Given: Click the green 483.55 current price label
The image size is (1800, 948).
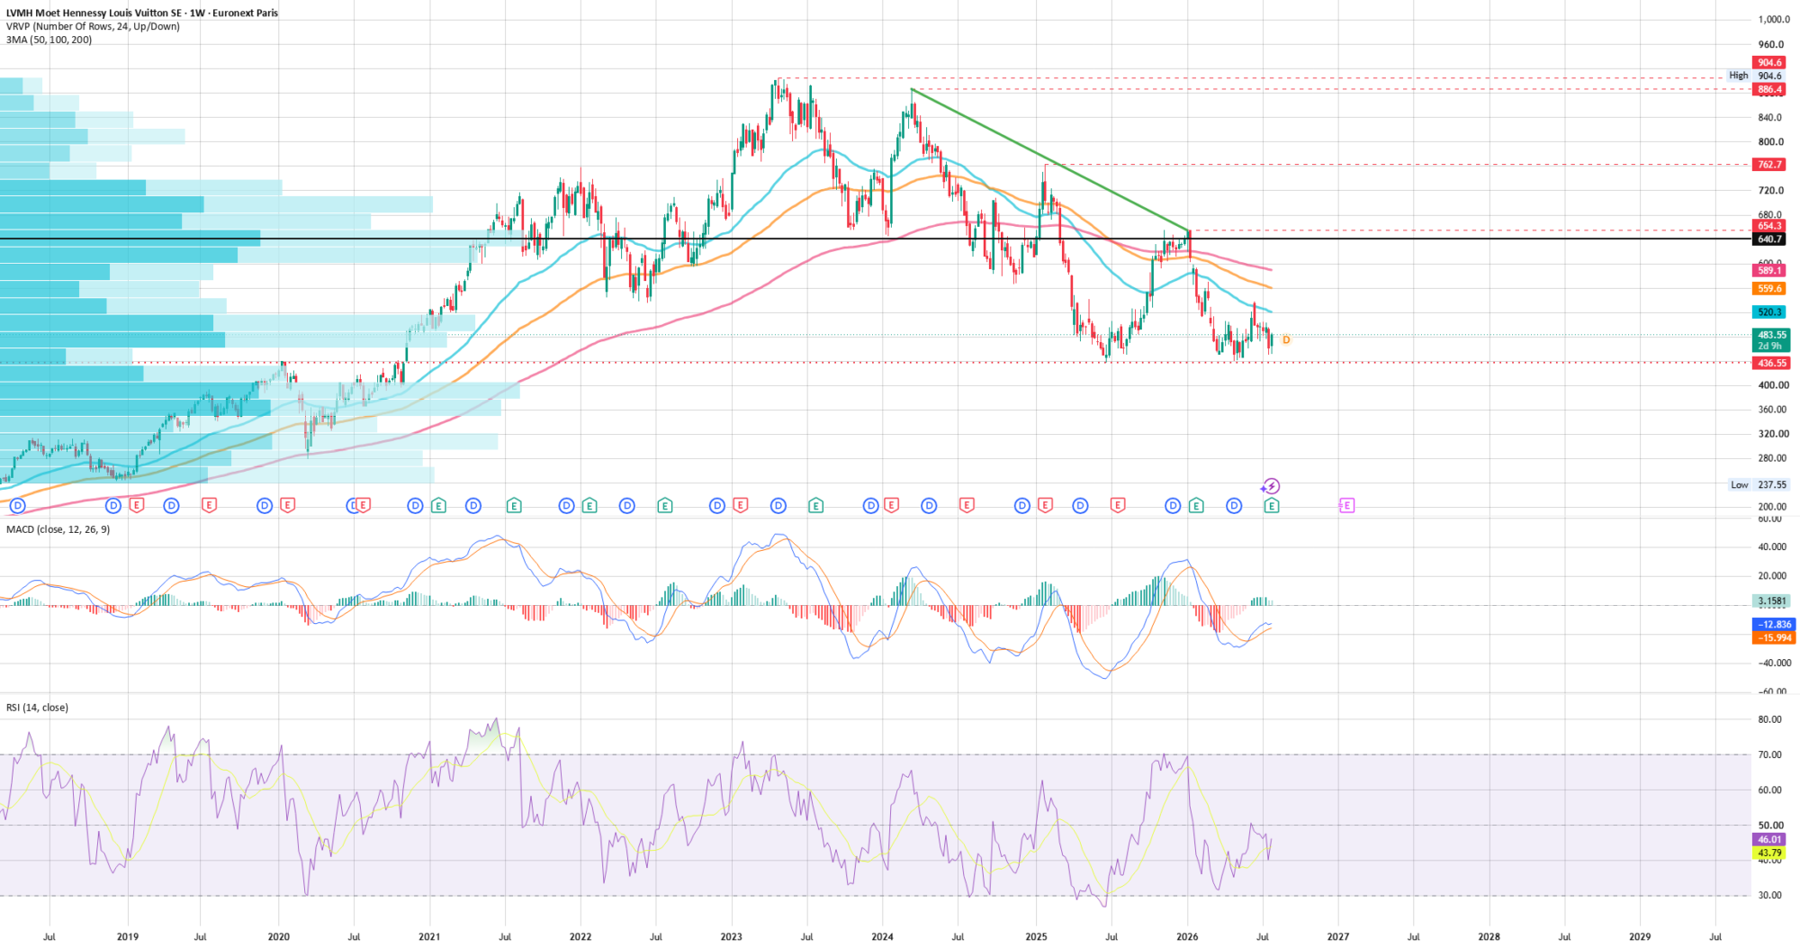Looking at the screenshot, I should (1770, 339).
